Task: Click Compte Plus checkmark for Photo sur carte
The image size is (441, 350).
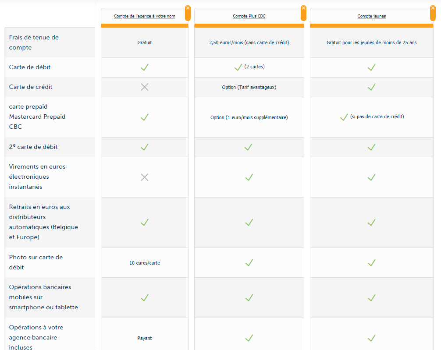Action: 249,263
